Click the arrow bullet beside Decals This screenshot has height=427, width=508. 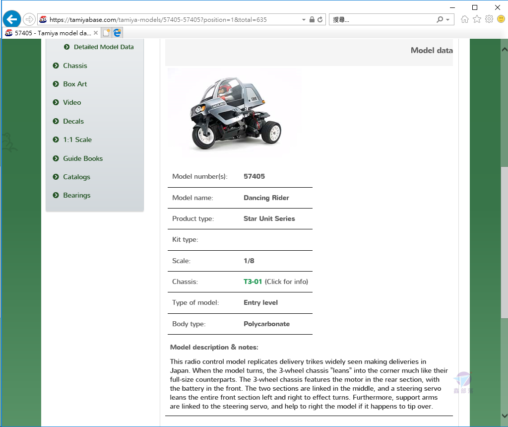coord(56,121)
